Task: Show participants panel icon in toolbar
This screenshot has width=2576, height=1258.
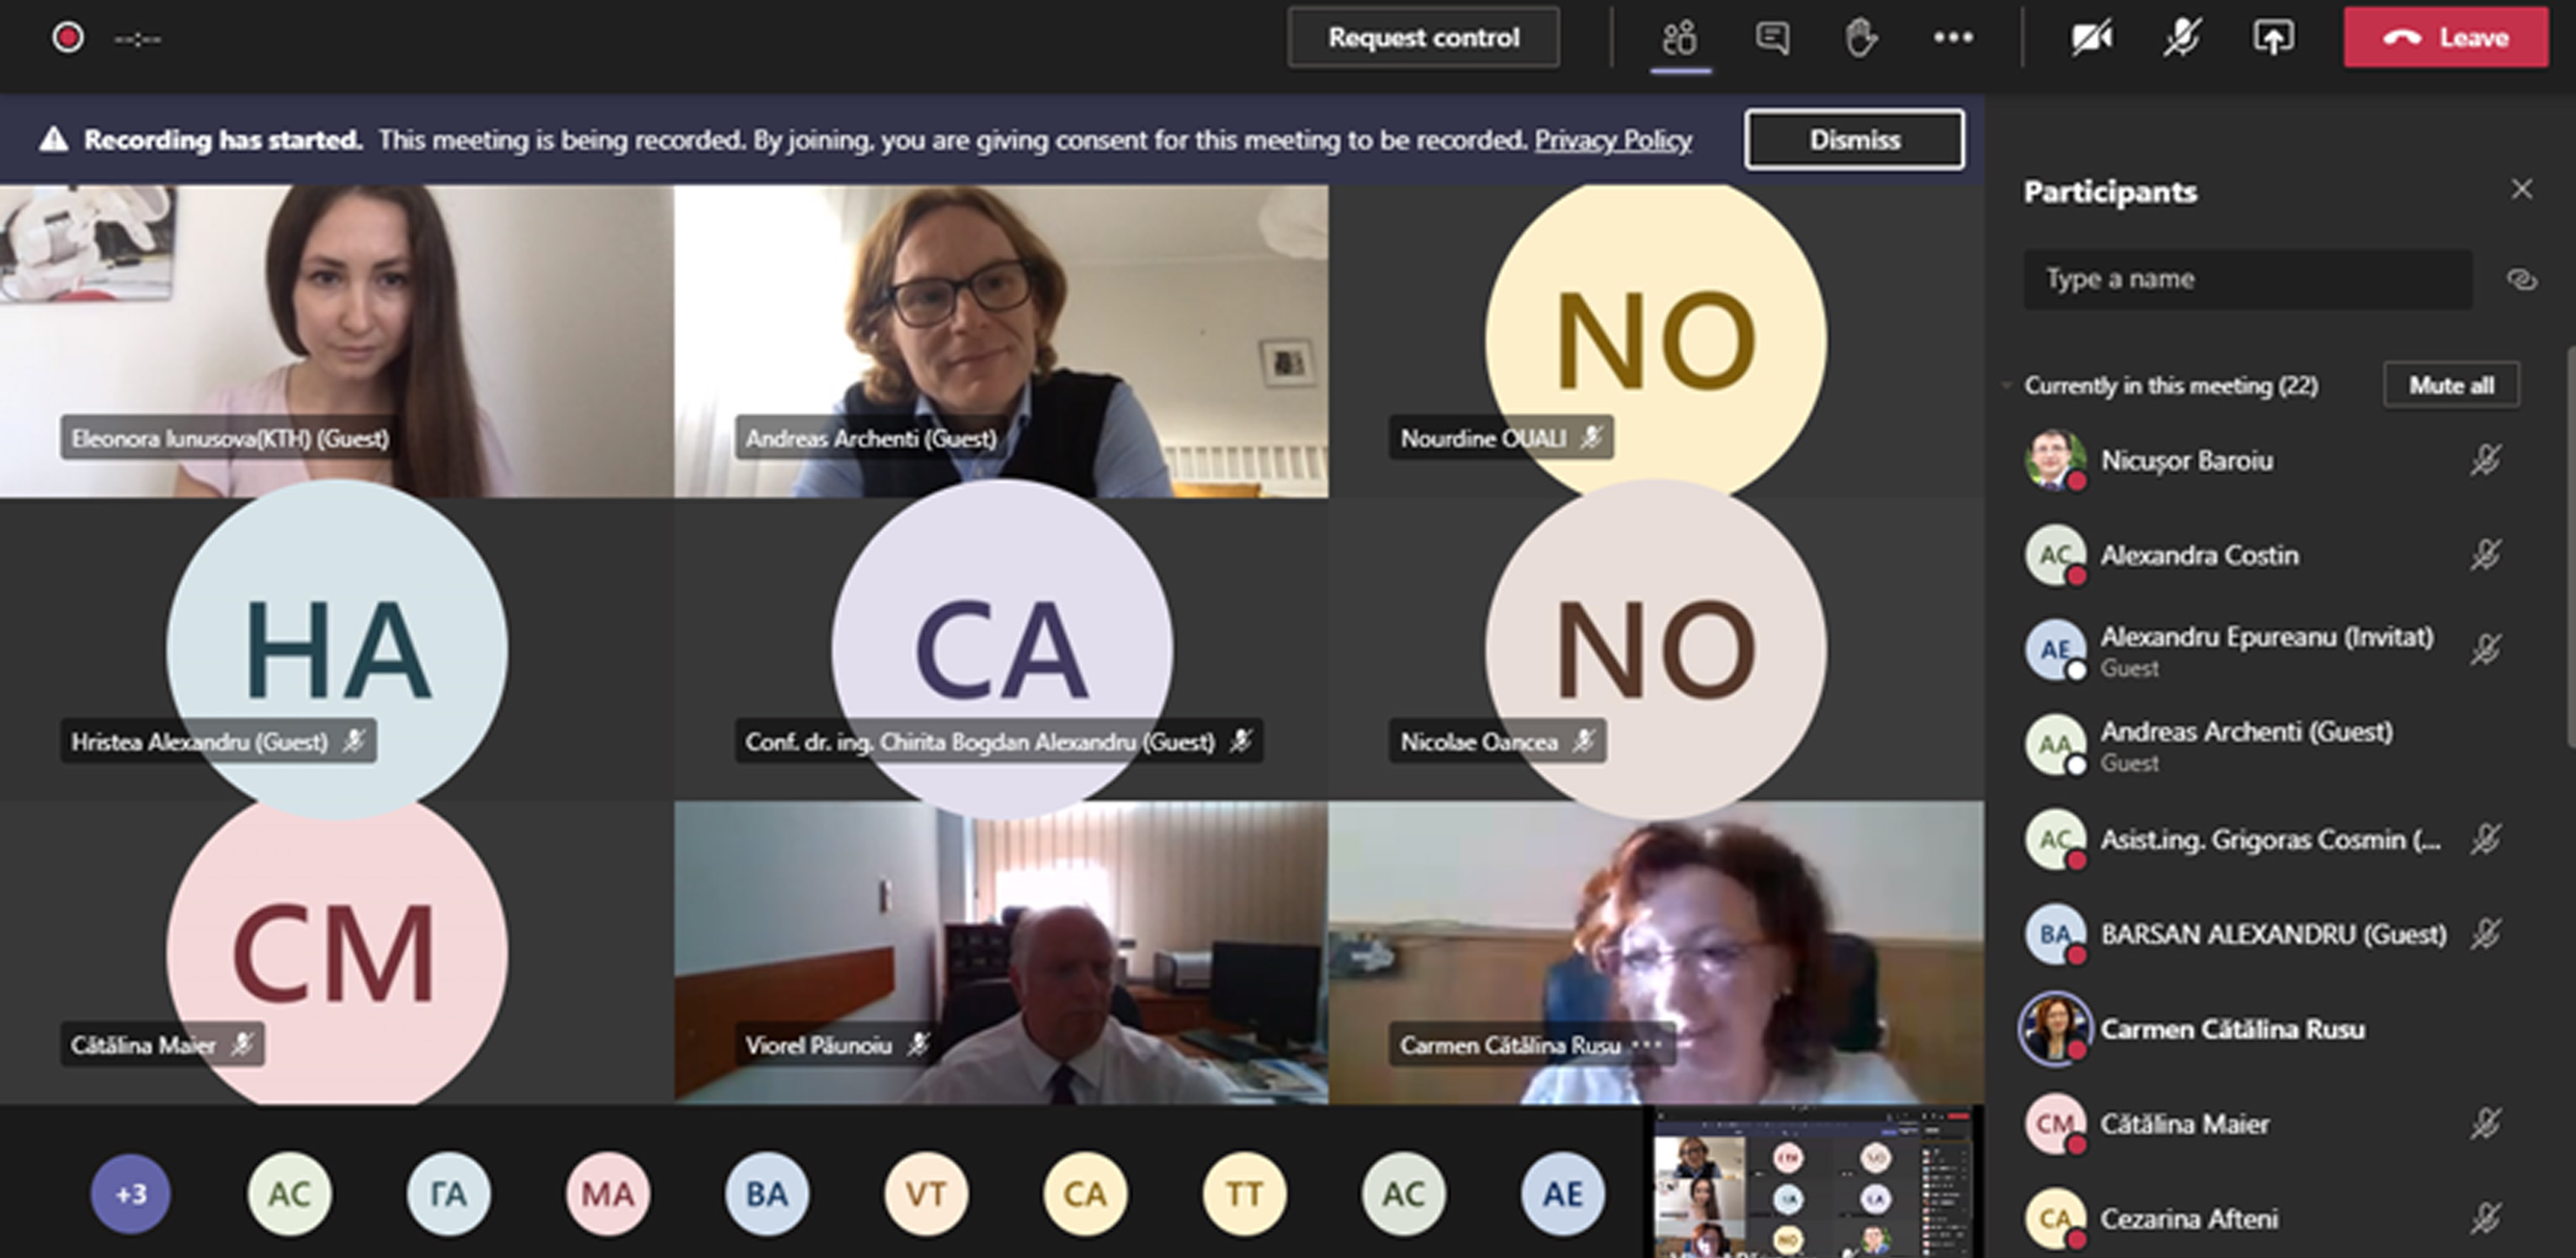Action: click(1680, 38)
